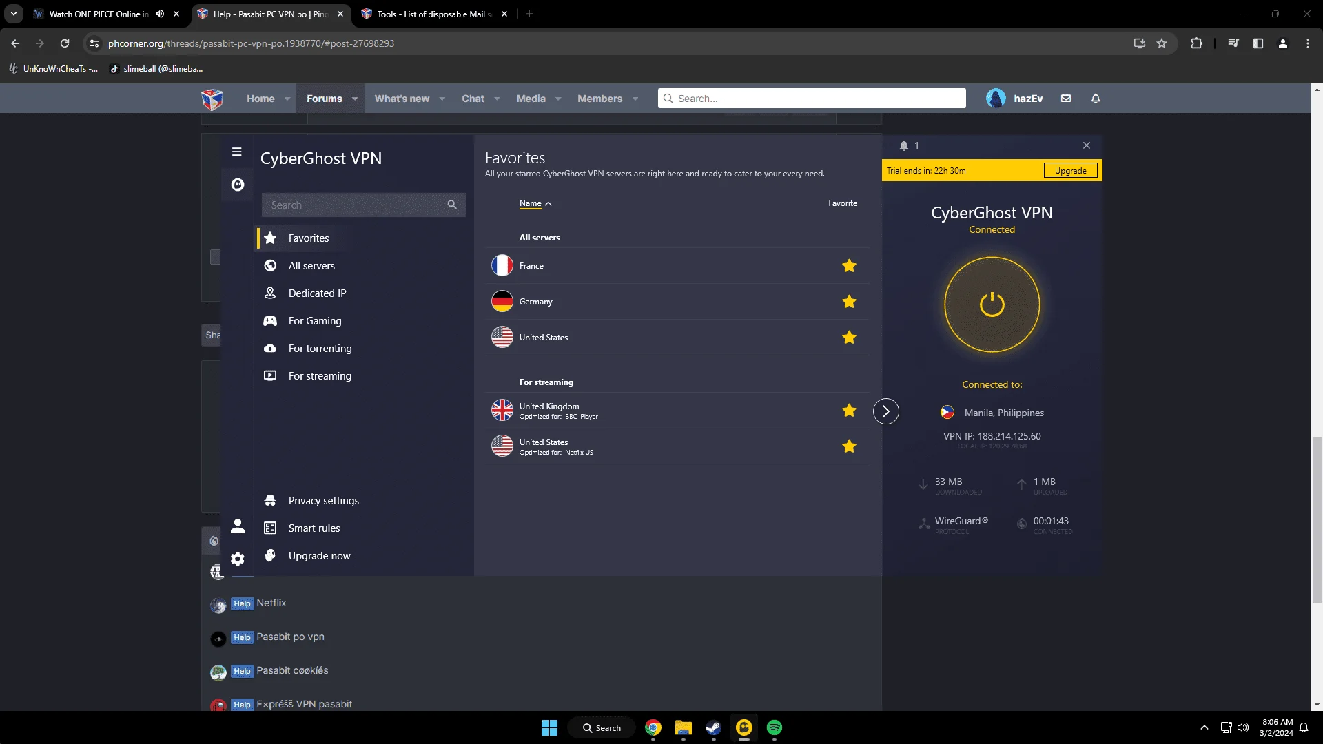Open forum alerts bell icon
The image size is (1323, 744).
coord(1096,99)
